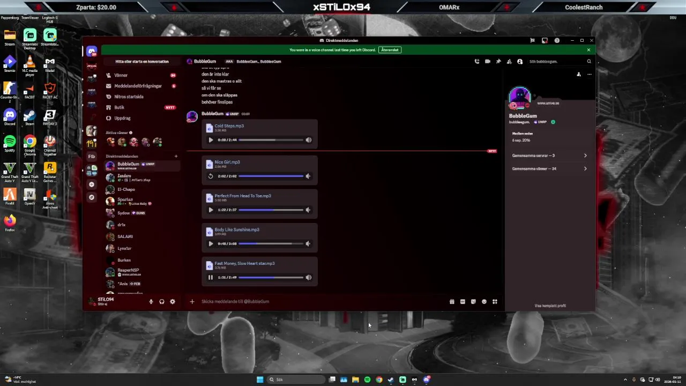Open the Zandaro direct message

click(x=141, y=177)
